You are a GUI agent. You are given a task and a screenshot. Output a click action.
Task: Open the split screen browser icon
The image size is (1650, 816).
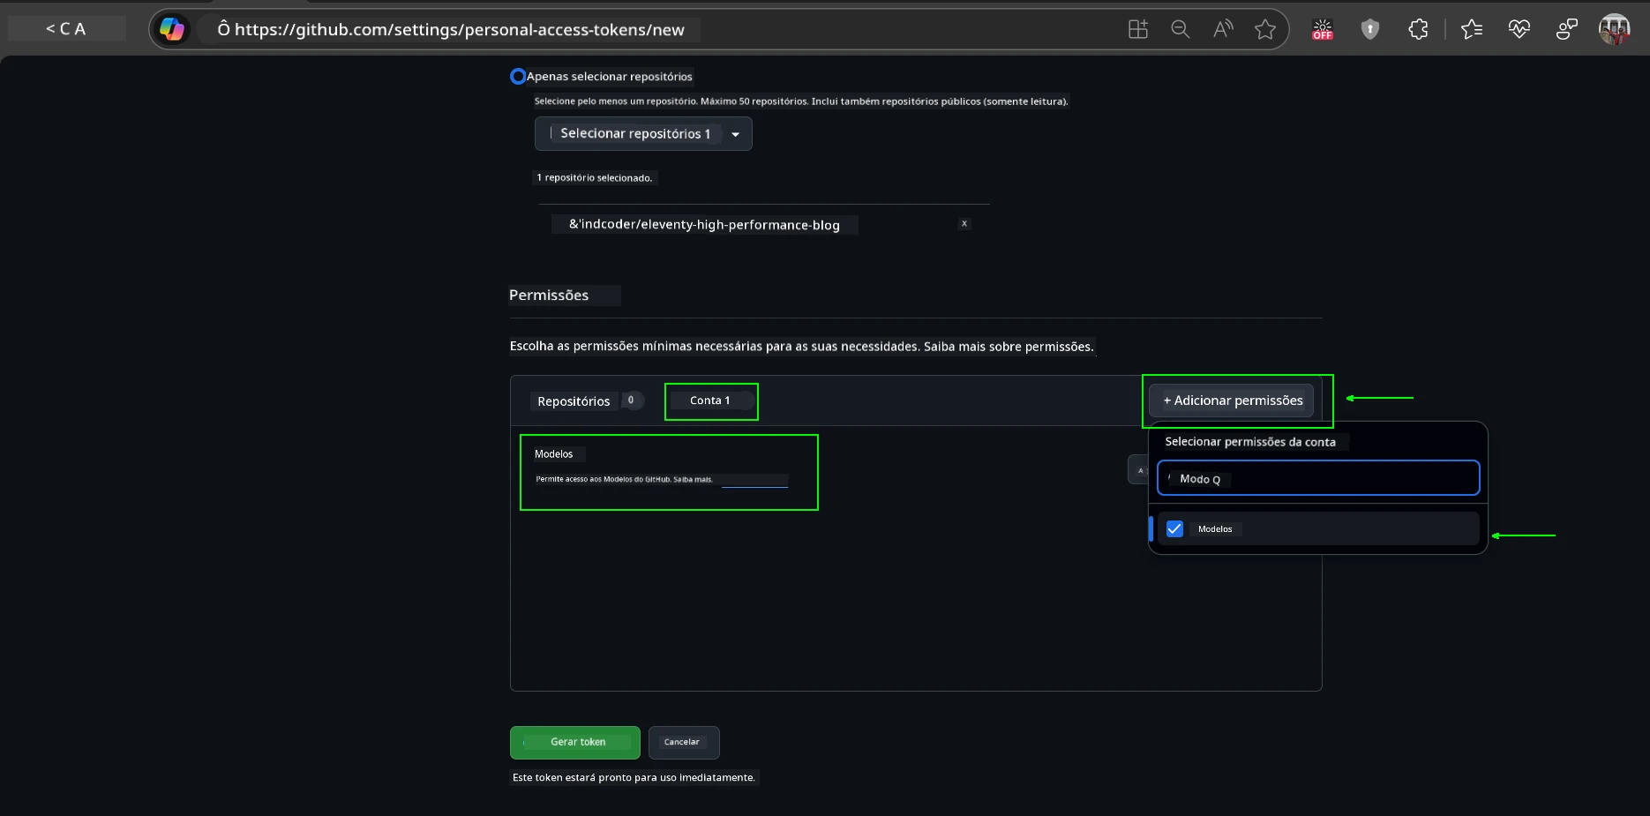tap(1137, 29)
